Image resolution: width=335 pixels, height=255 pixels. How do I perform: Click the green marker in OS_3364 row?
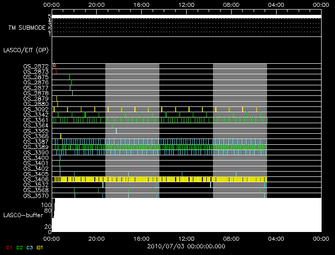112,126
